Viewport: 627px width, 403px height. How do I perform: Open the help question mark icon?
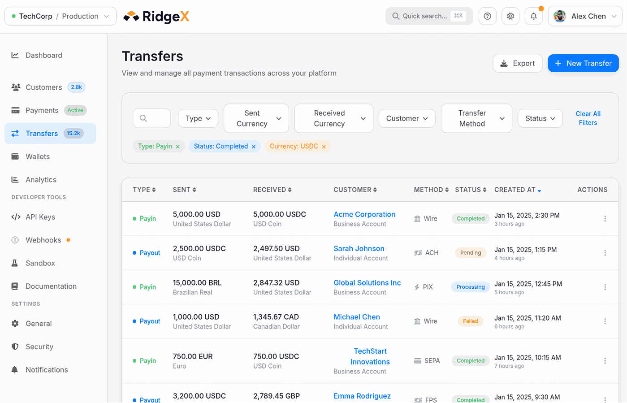(x=487, y=16)
